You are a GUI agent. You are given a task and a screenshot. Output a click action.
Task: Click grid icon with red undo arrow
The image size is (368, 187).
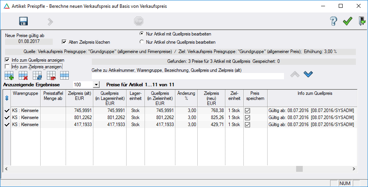50,75
